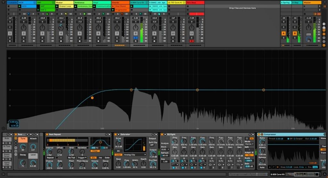The image size is (328, 178).
Task: Open EQ Eight Block size dropdown
Action: 165,149
